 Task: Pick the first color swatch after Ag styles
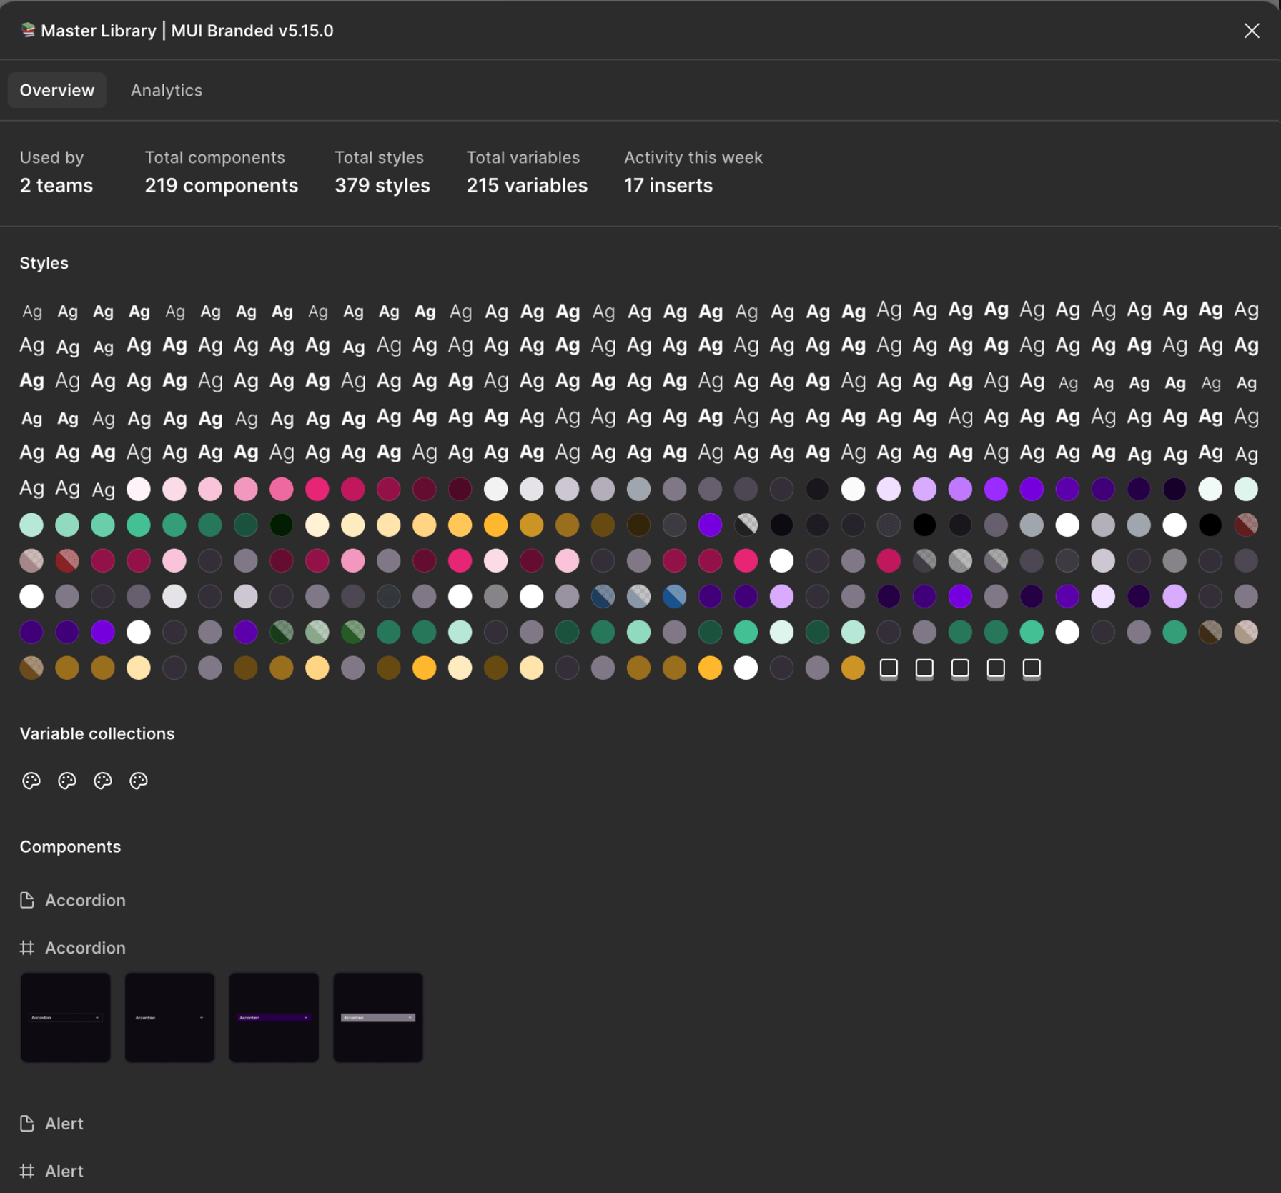click(x=139, y=489)
